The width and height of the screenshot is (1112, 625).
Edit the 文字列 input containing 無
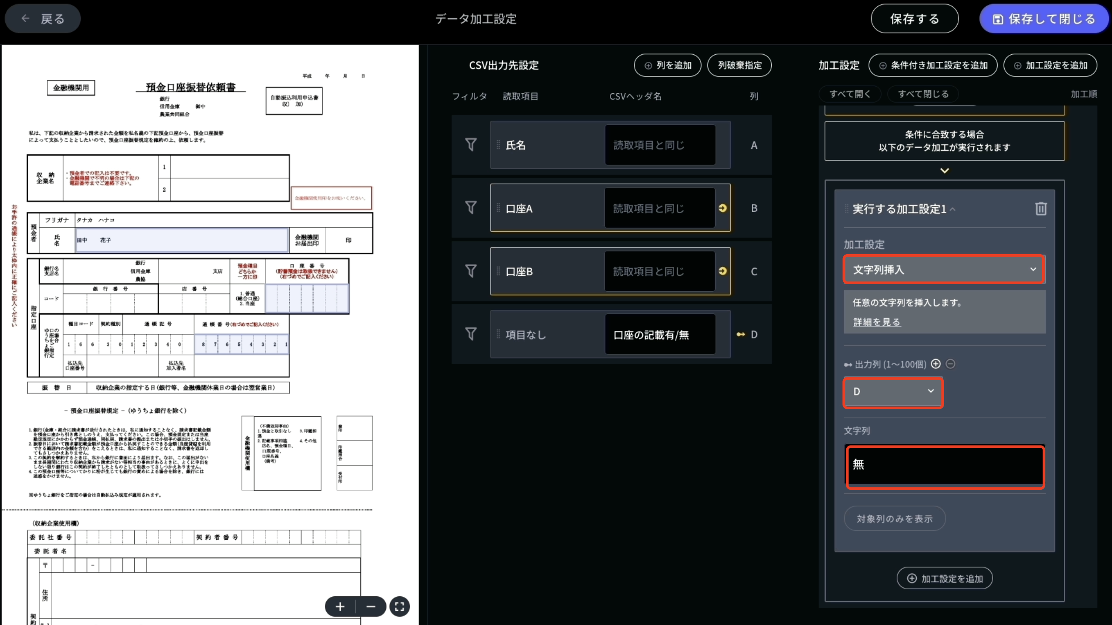[944, 465]
